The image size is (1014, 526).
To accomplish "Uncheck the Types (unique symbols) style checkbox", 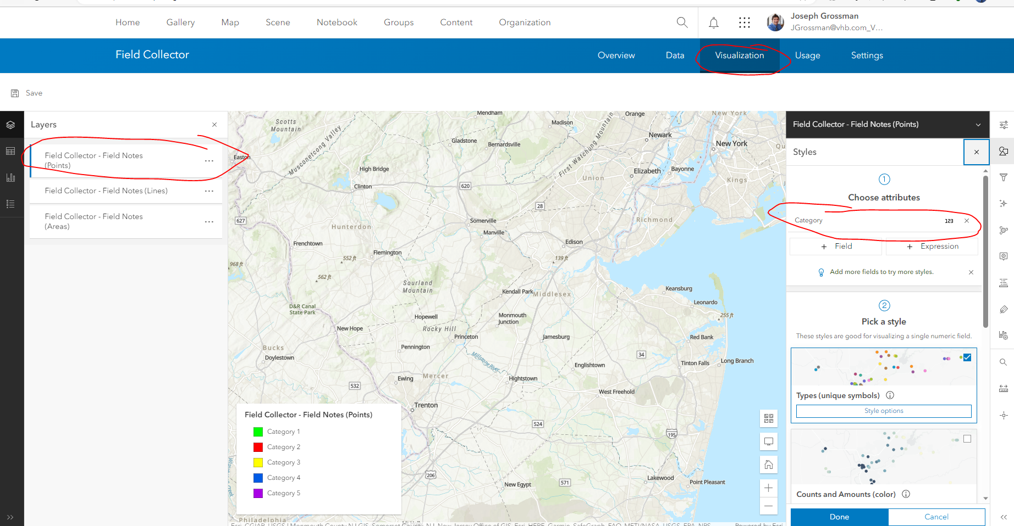I will pyautogui.click(x=967, y=357).
